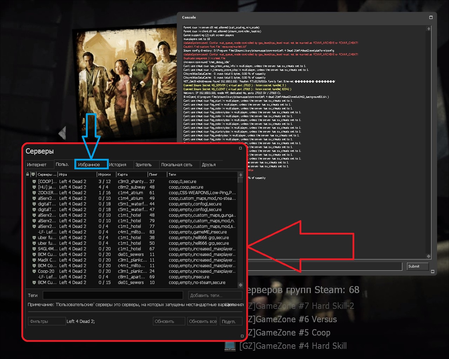Click the shield icon of the [COOP] server

(34, 182)
